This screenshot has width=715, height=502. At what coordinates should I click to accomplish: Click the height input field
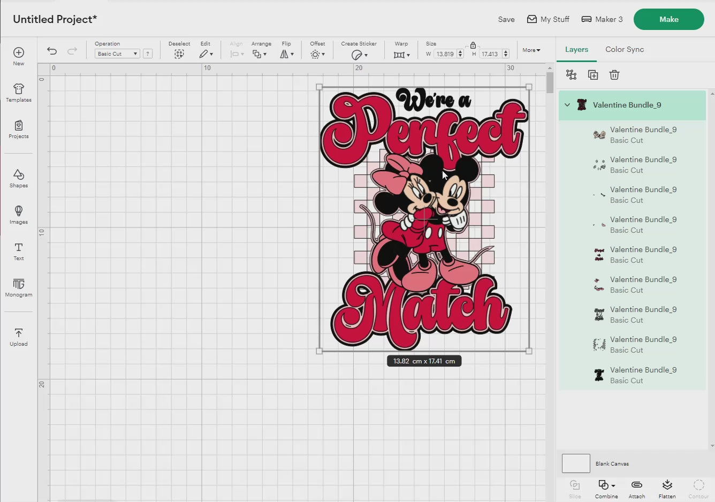click(490, 54)
